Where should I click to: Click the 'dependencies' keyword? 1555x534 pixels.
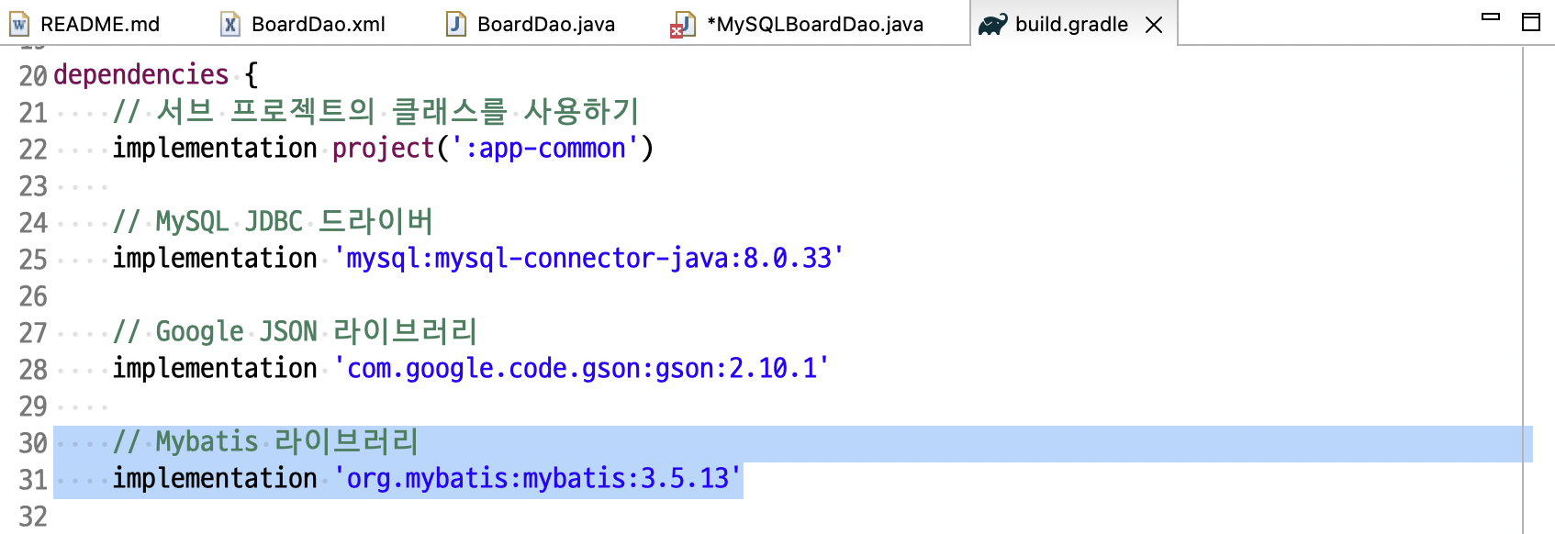pyautogui.click(x=141, y=74)
